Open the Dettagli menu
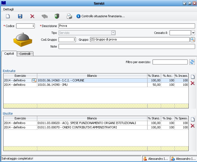The height and width of the screenshot is (162, 197). (x=8, y=9)
